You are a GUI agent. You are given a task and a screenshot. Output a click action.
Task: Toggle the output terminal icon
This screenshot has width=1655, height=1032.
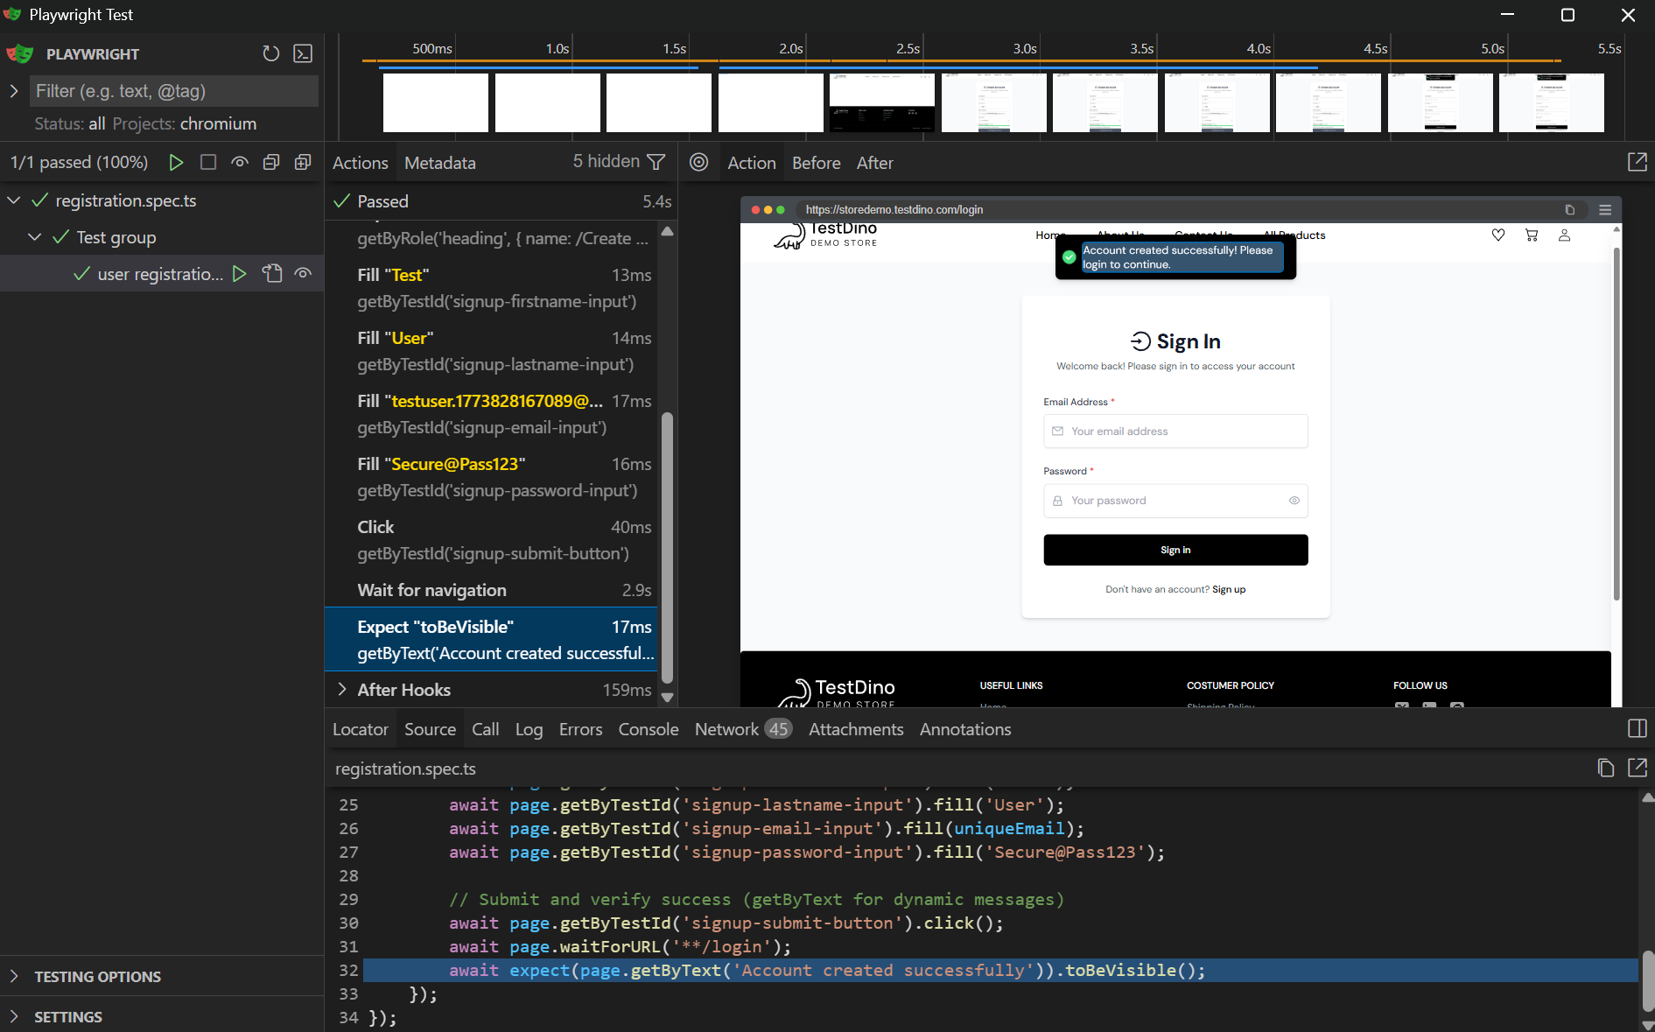click(x=303, y=53)
